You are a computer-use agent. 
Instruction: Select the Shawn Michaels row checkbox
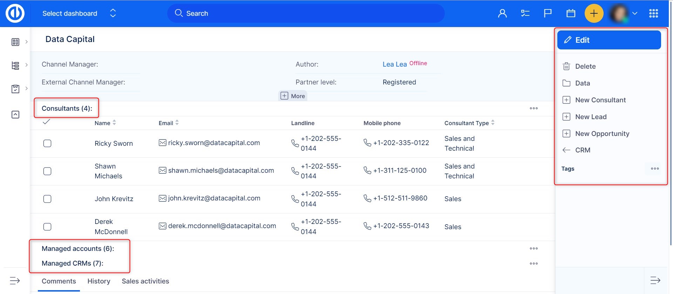pos(47,171)
